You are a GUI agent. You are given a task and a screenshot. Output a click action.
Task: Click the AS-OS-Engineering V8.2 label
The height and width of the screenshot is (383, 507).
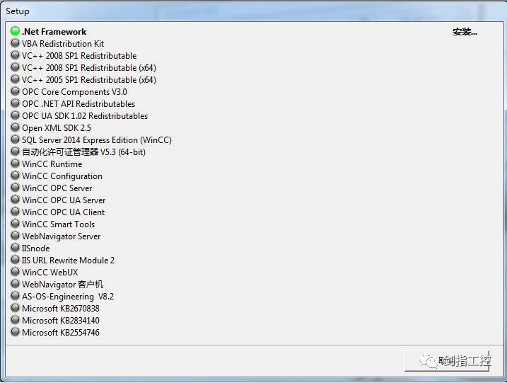68,297
